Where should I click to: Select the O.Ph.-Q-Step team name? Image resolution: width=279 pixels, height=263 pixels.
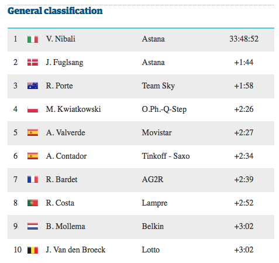click(x=164, y=110)
